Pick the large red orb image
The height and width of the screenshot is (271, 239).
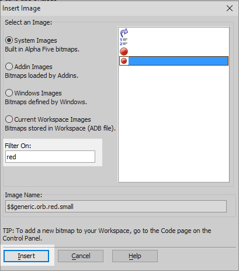124,52
